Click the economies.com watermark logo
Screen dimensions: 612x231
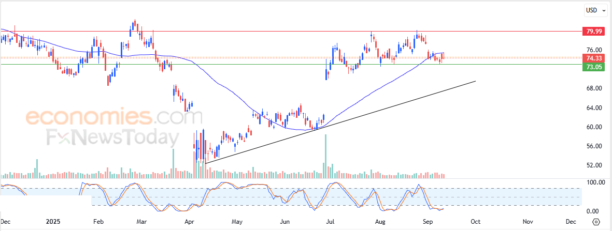(114, 117)
